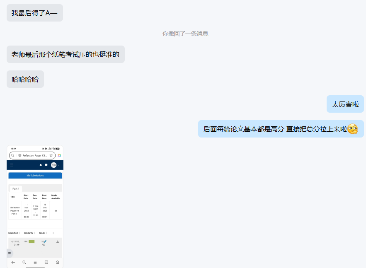Click the green similarity score bar
Image resolution: width=366 pixels, height=268 pixels.
[32, 241]
